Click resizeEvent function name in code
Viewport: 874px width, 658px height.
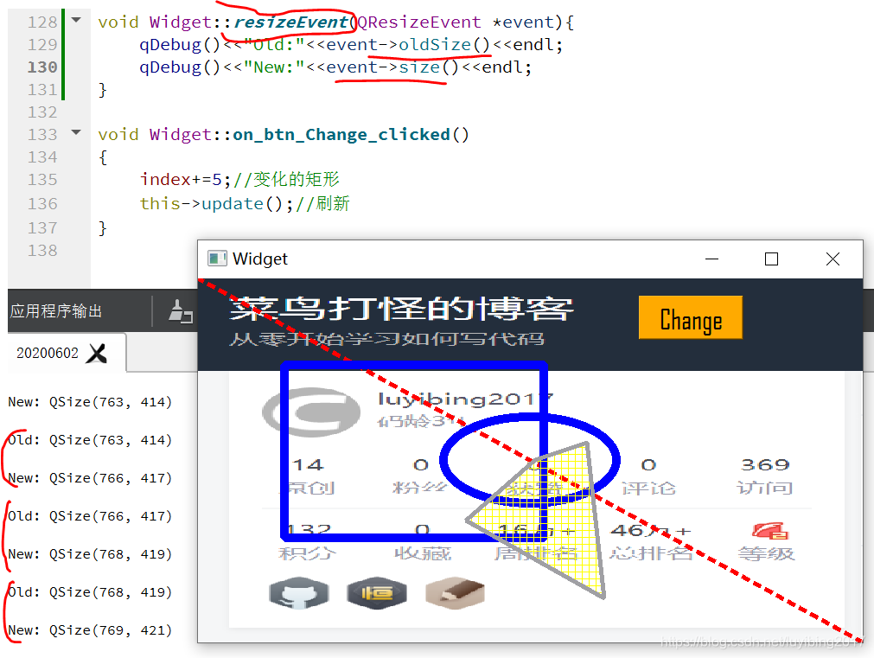click(291, 22)
